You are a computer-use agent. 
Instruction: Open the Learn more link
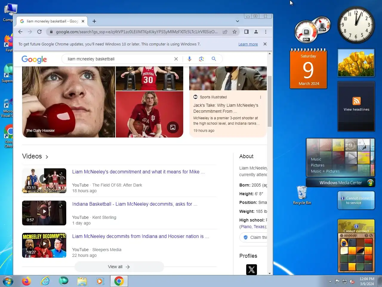pyautogui.click(x=248, y=44)
